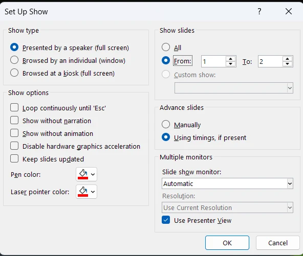
Task: Click the help question mark icon
Action: point(259,11)
